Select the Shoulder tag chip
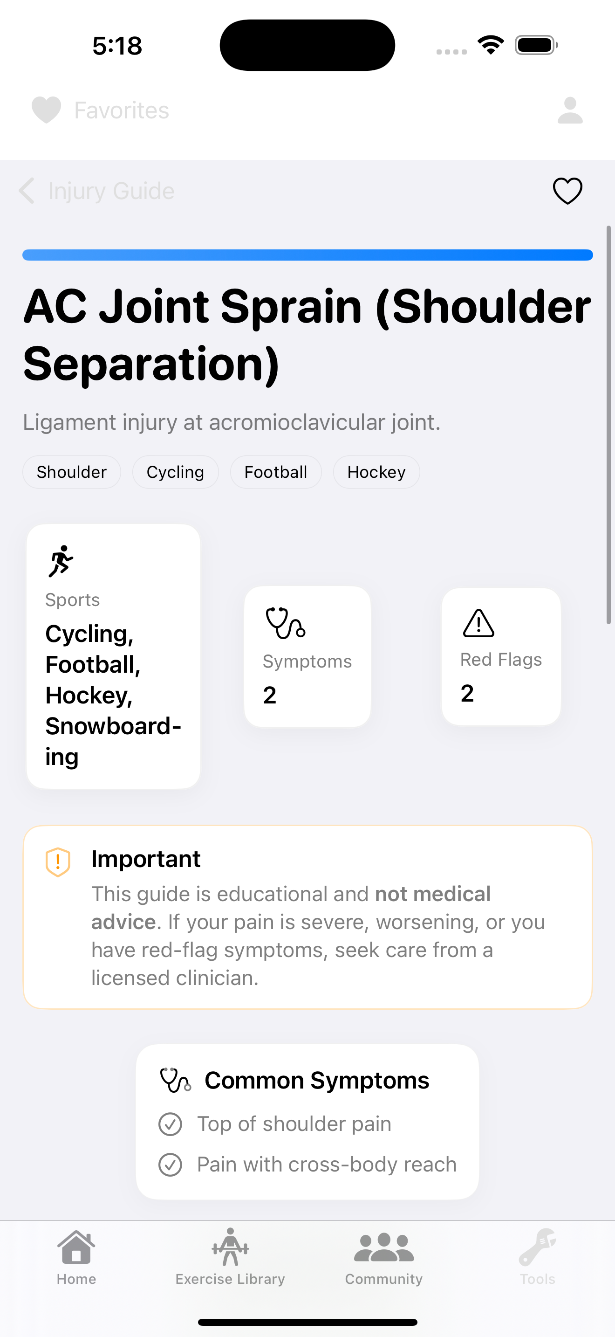The image size is (615, 1337). coord(72,472)
